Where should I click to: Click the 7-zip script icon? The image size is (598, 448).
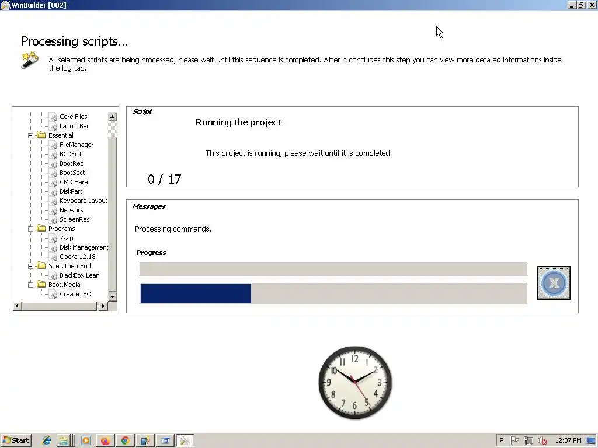coord(54,239)
